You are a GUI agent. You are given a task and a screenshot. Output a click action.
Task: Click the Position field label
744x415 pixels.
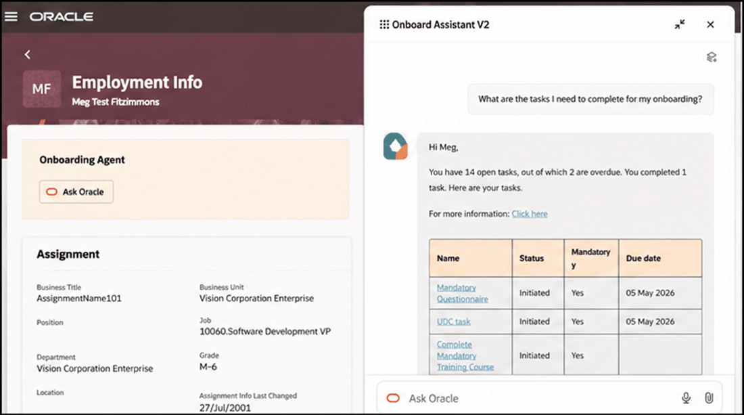click(x=50, y=322)
